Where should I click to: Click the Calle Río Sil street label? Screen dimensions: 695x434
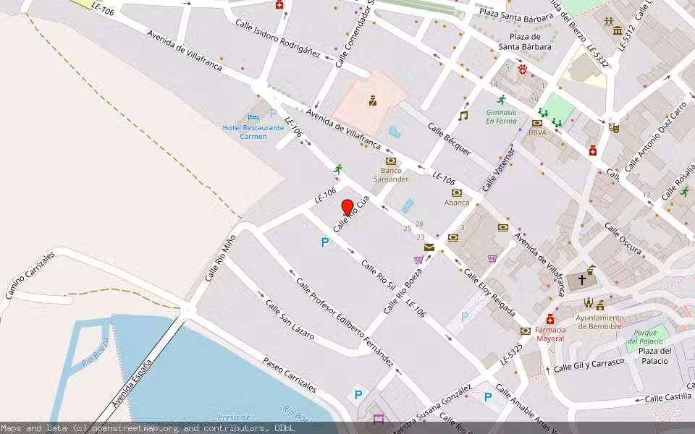click(379, 275)
